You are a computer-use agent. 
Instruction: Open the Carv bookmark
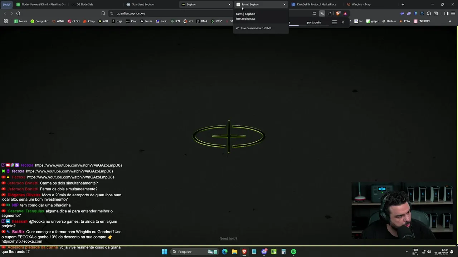[131, 21]
